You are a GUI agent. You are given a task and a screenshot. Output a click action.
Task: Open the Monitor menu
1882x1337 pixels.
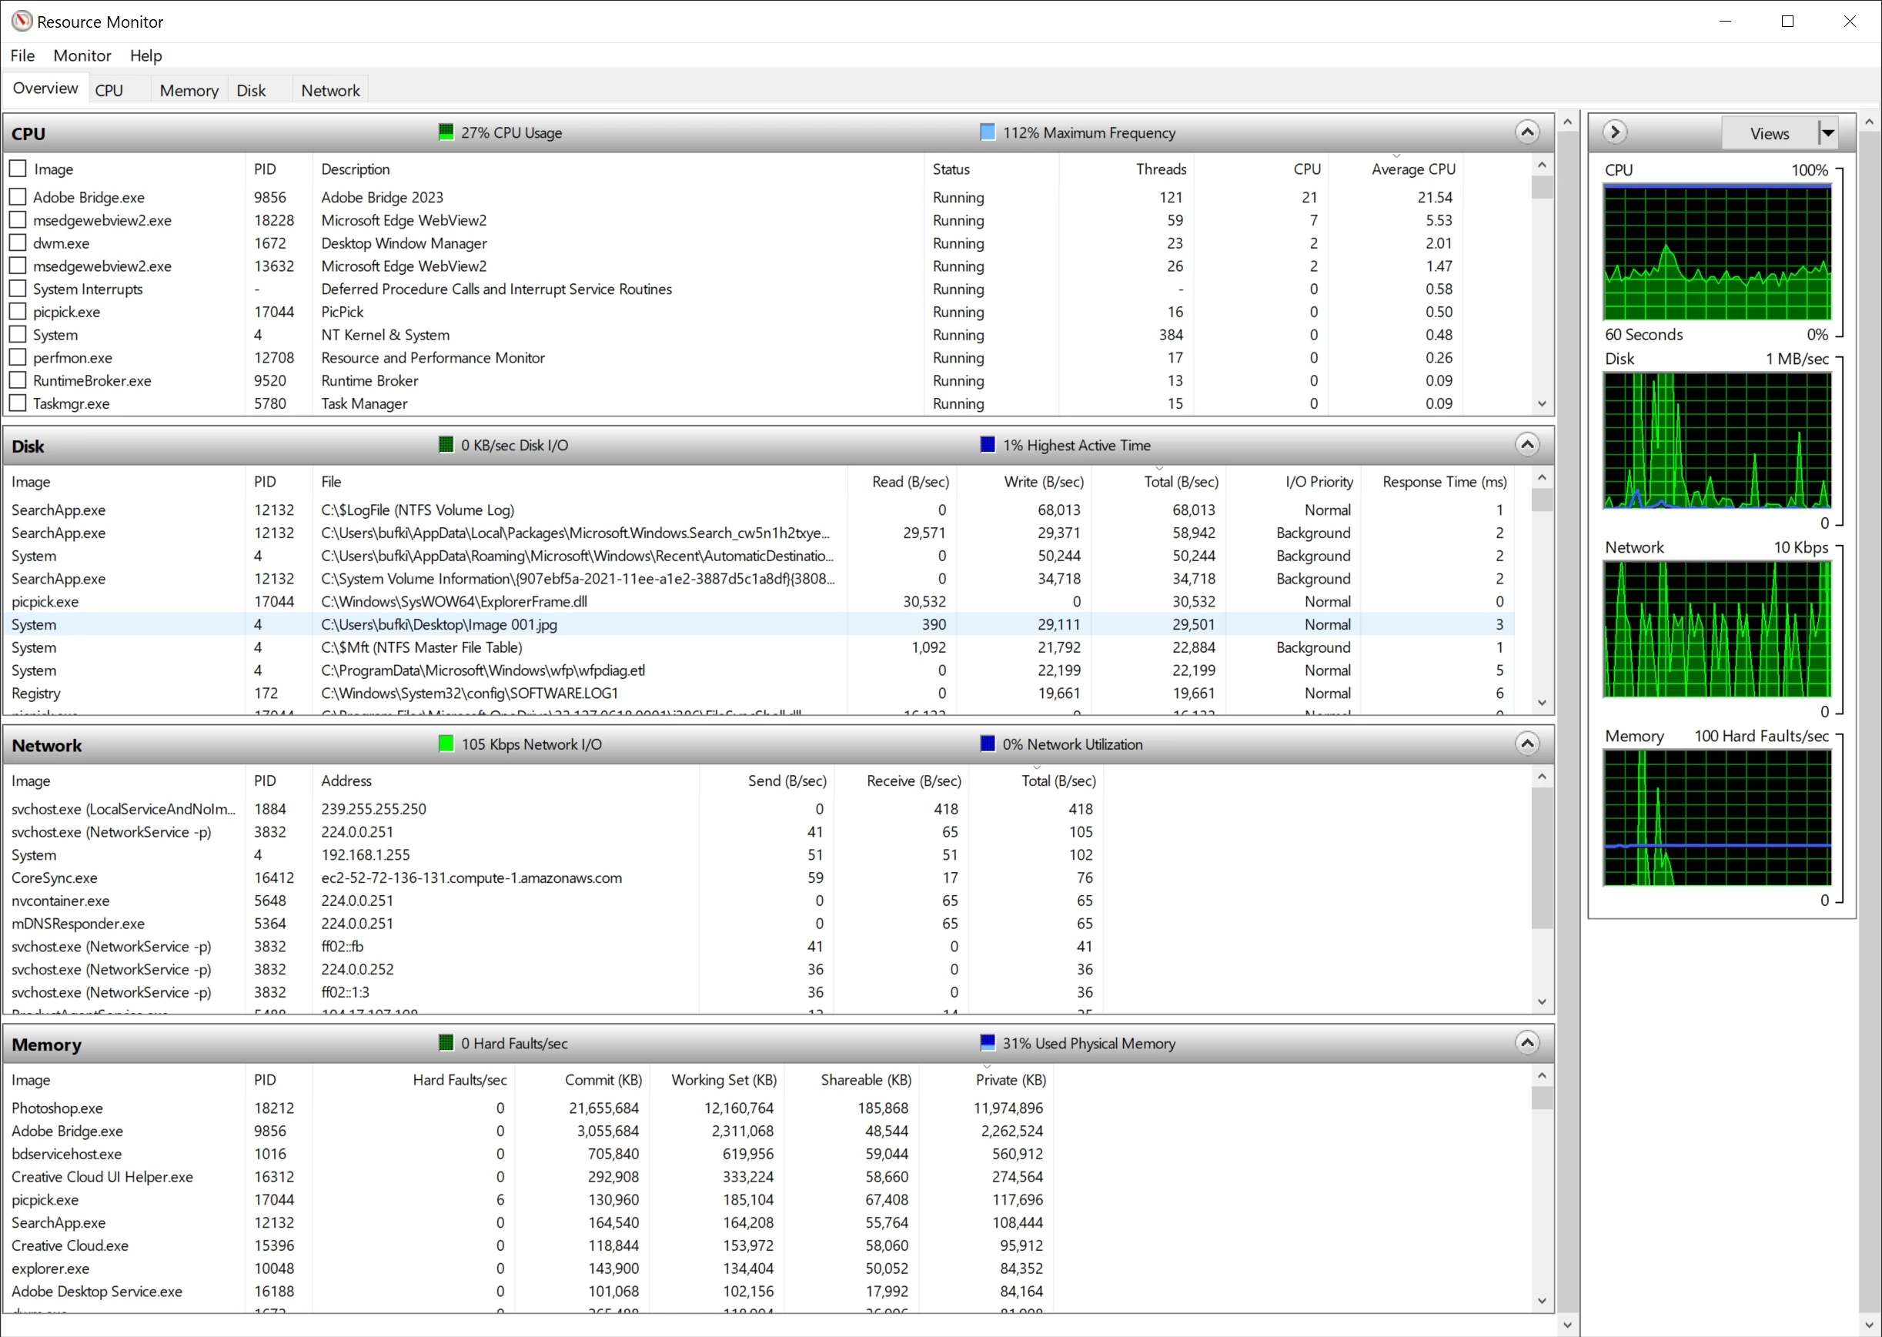(x=82, y=55)
